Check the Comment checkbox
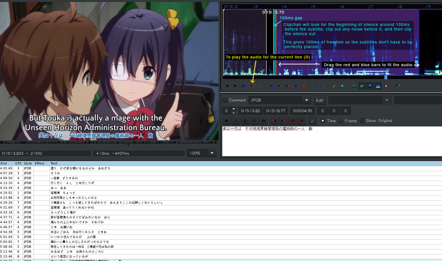Viewport: 442px width, 261px height. (225, 100)
